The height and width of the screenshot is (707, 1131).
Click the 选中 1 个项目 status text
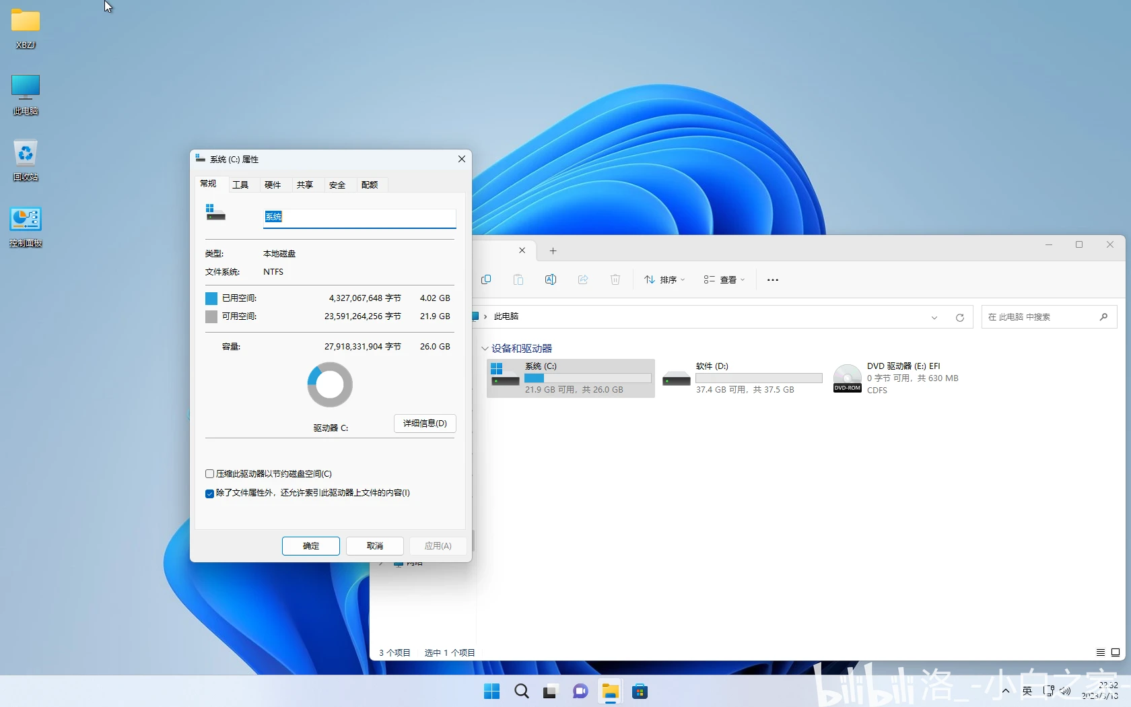pyautogui.click(x=450, y=652)
